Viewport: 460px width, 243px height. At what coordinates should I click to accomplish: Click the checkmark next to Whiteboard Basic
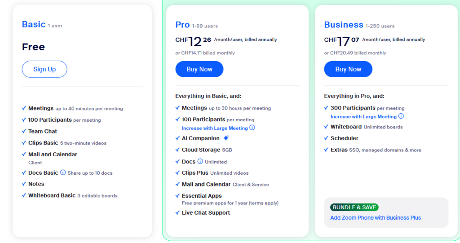click(24, 195)
